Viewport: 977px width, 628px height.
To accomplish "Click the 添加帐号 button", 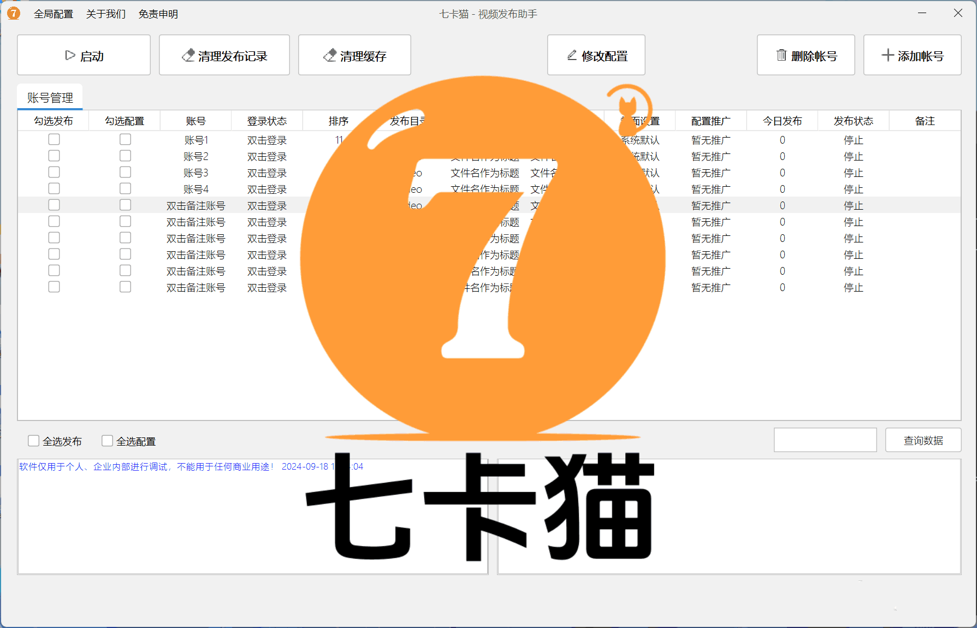I will 913,55.
